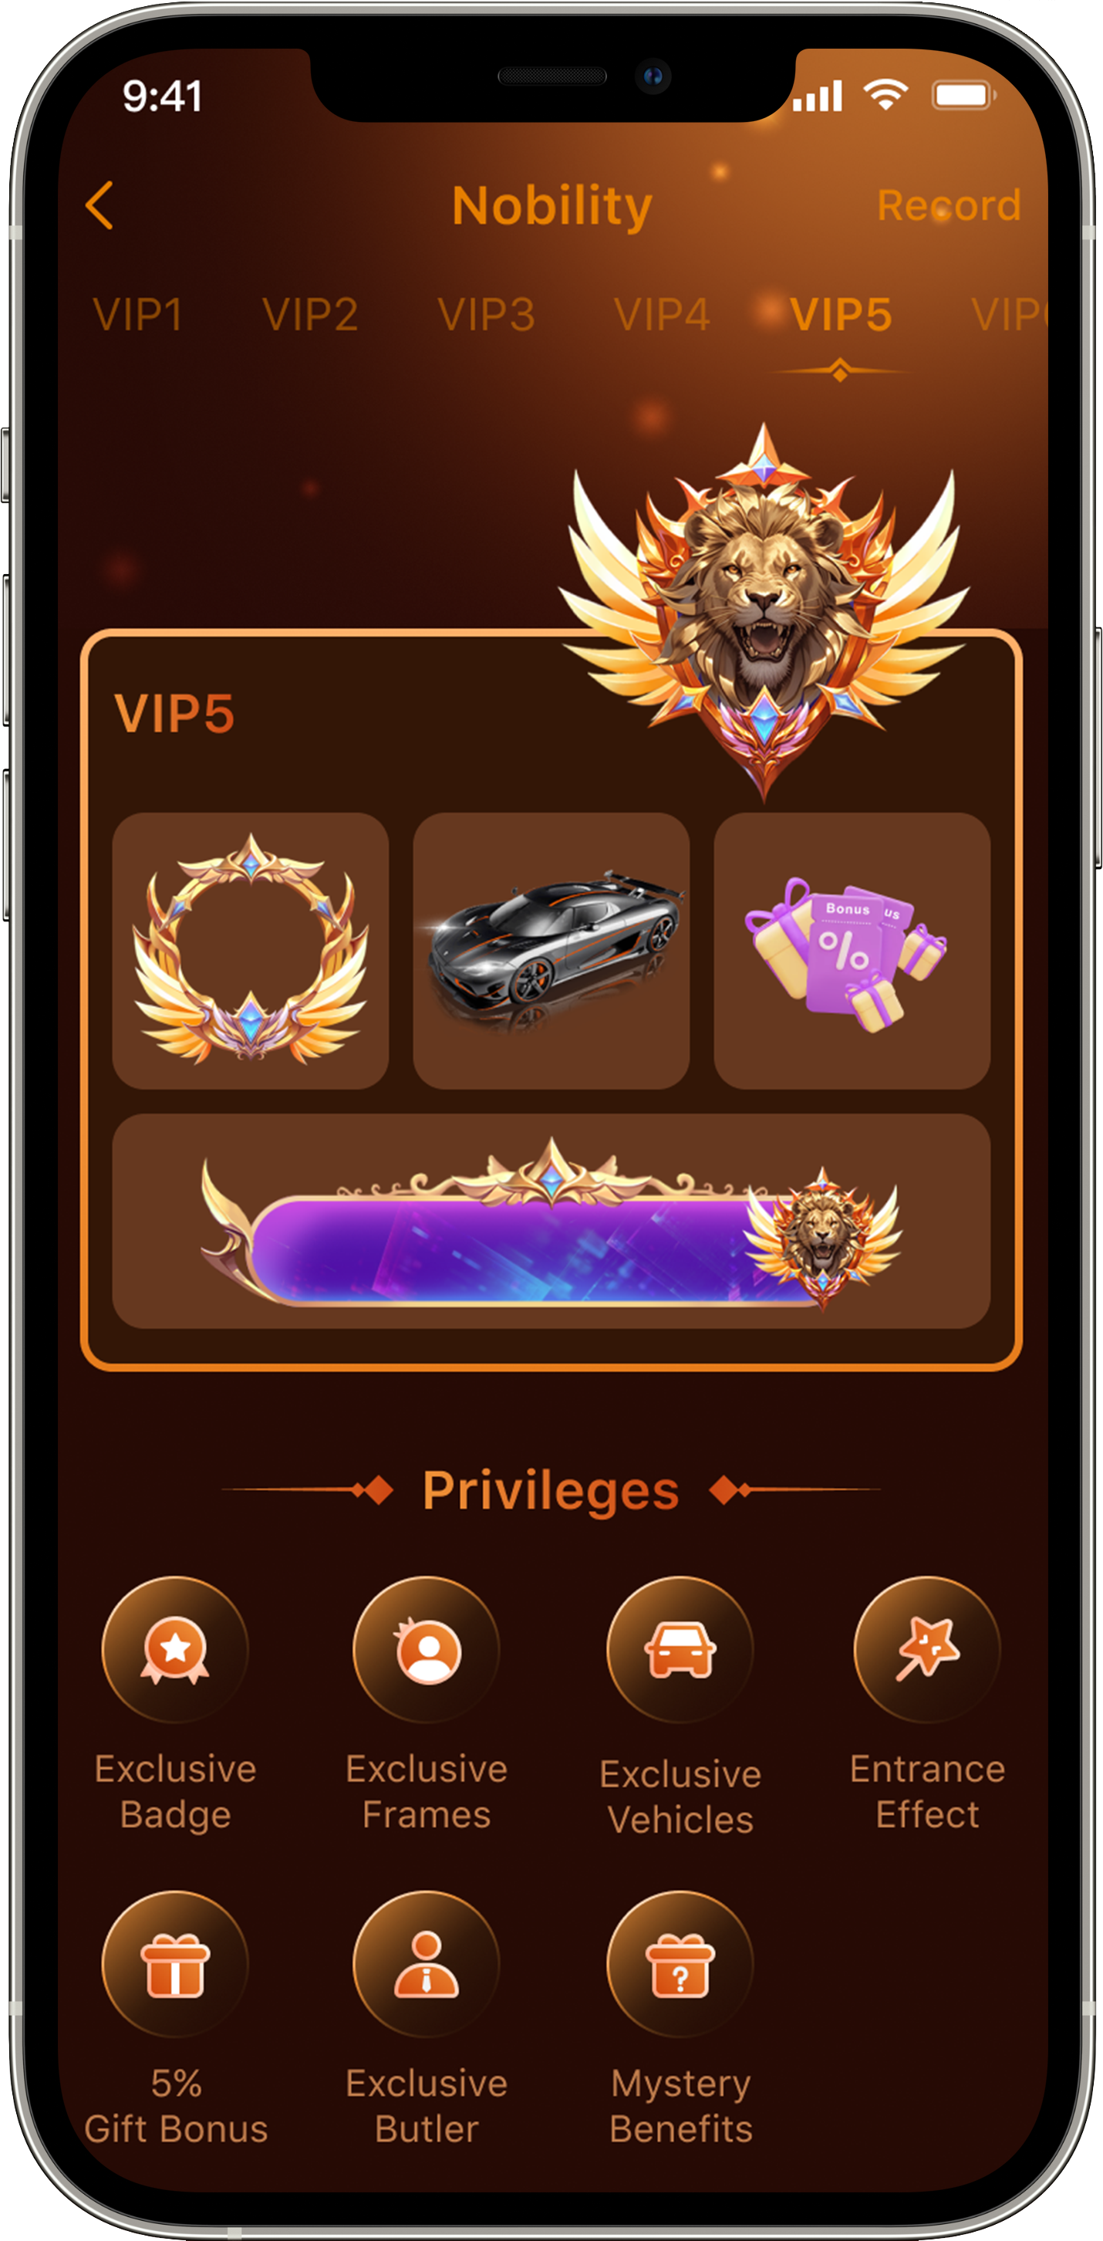
Task: Open the 5% Gift Bonus icon
Action: [175, 1965]
